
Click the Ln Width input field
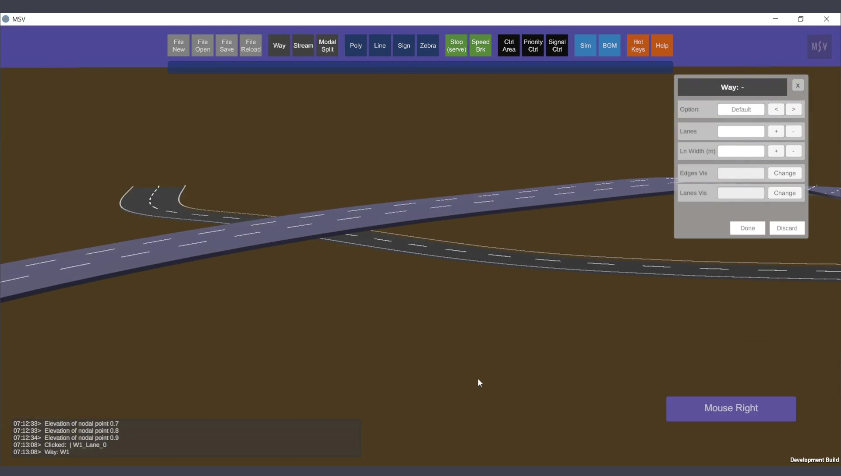pyautogui.click(x=741, y=151)
